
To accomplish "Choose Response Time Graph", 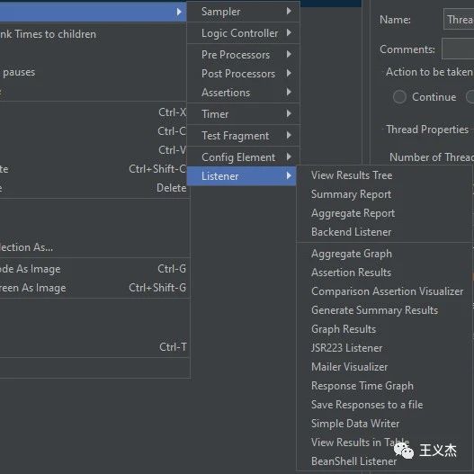I will pyautogui.click(x=362, y=386).
